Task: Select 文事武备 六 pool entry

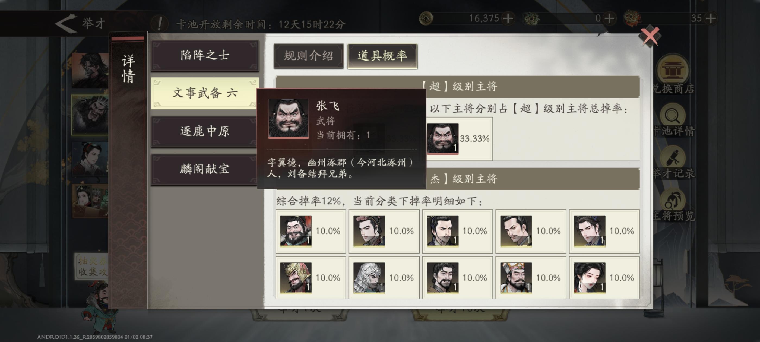Action: pos(205,93)
